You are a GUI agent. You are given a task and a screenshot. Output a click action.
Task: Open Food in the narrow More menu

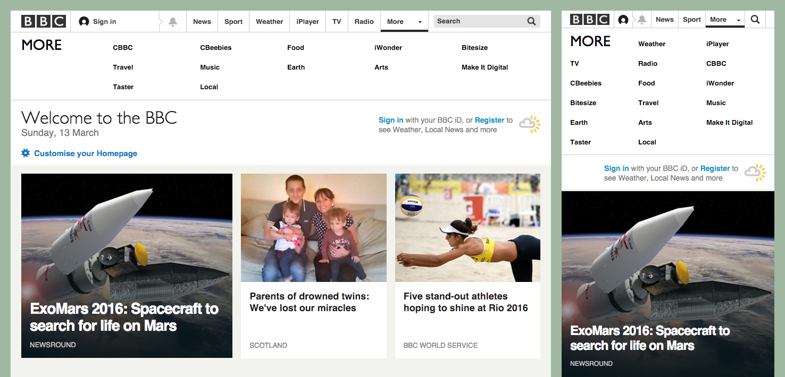pos(647,83)
